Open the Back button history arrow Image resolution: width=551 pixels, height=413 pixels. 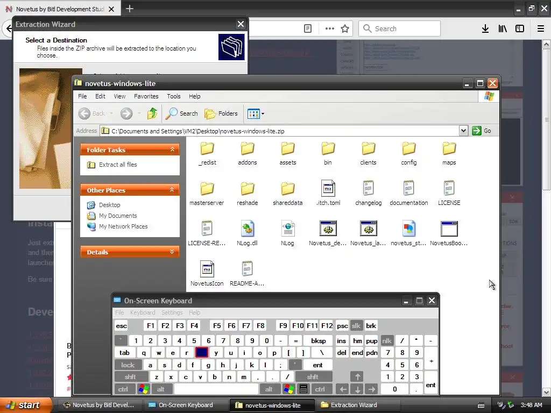(x=112, y=113)
